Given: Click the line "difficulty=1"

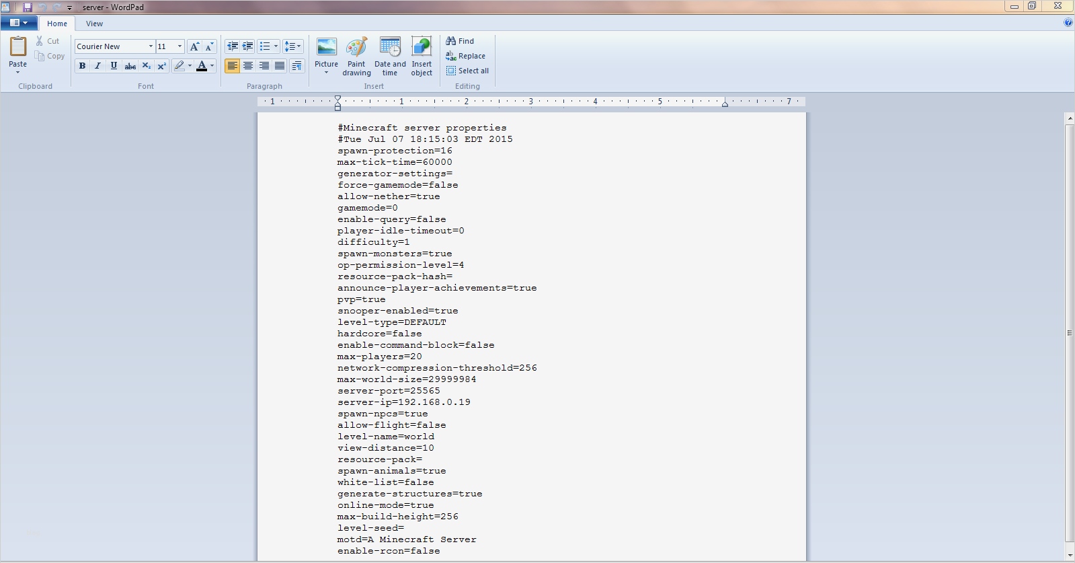Looking at the screenshot, I should pyautogui.click(x=374, y=242).
